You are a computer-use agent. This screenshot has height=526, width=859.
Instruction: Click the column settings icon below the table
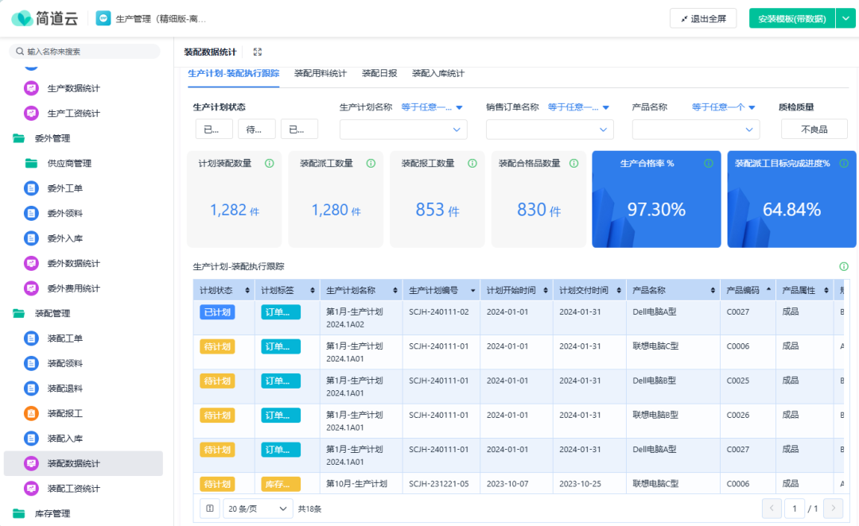[x=209, y=509]
